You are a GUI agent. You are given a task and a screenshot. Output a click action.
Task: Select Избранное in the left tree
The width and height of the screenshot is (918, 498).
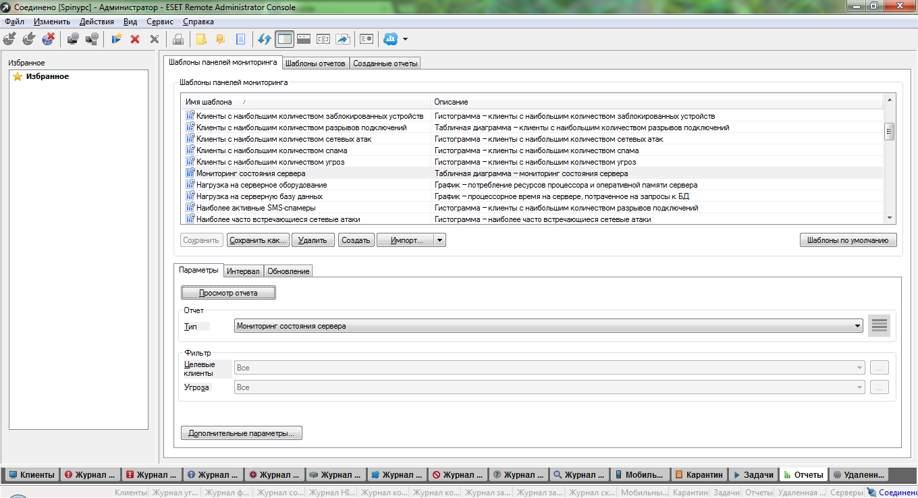click(47, 76)
